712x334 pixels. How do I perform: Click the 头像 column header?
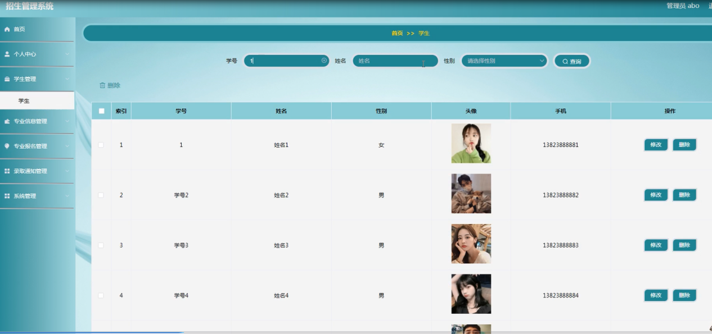471,111
